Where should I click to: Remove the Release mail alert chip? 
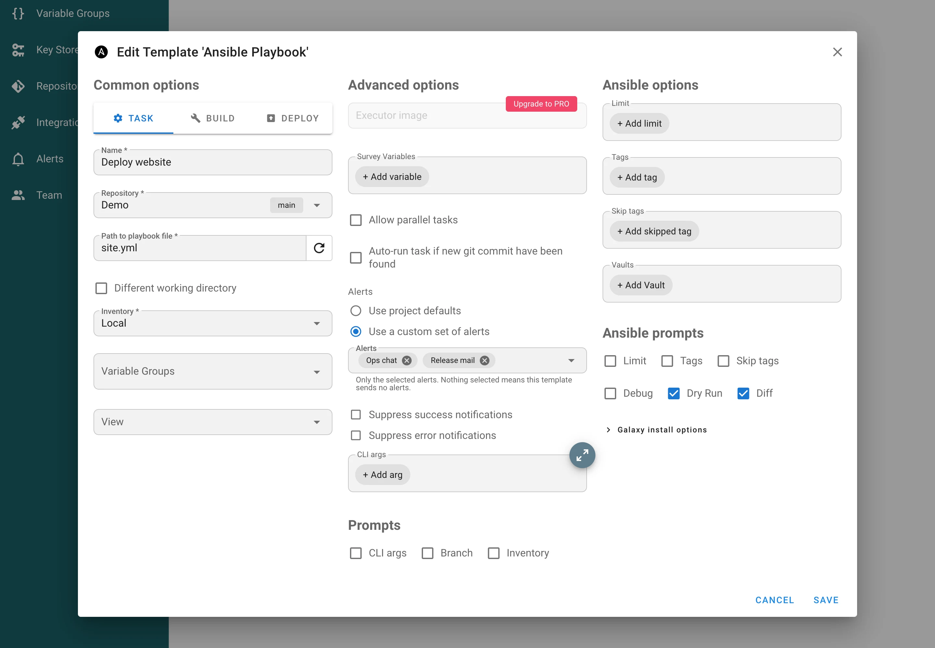coord(484,361)
